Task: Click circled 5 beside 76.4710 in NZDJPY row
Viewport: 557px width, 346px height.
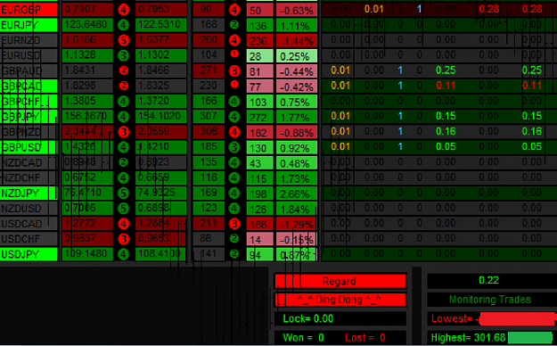Action: click(x=123, y=194)
